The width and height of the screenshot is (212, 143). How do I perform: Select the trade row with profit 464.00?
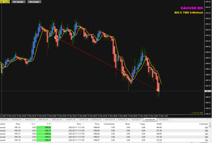click(x=104, y=127)
